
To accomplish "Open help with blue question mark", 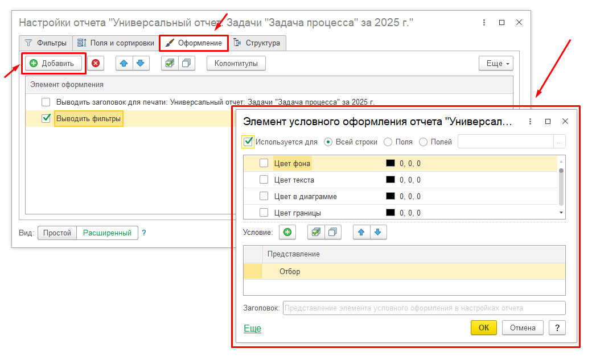I will click(144, 233).
